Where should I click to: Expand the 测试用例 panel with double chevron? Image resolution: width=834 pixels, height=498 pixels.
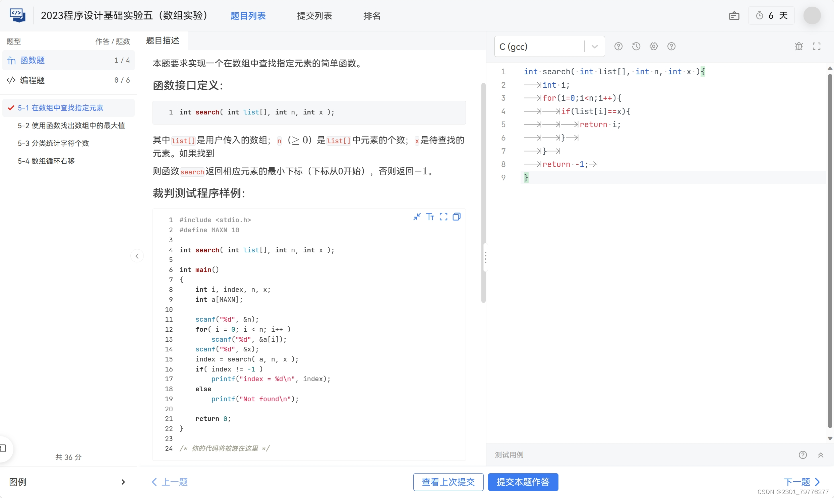click(x=821, y=455)
